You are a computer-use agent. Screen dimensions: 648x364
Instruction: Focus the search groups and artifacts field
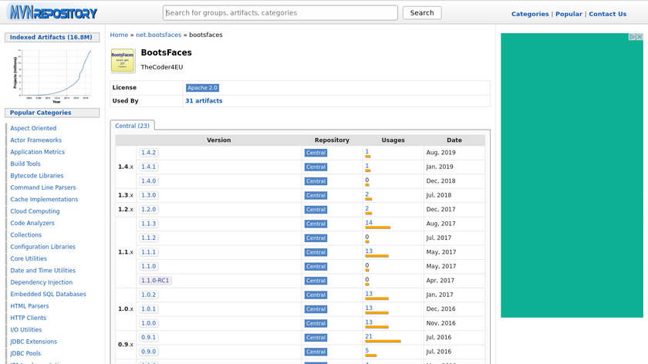[x=280, y=13]
